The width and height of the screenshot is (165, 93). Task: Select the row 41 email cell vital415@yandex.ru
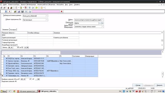53,61
